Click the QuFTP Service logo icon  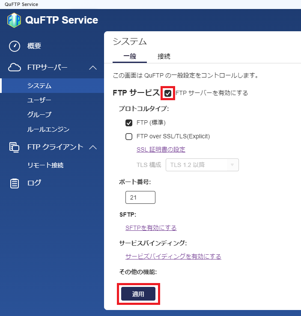point(14,20)
